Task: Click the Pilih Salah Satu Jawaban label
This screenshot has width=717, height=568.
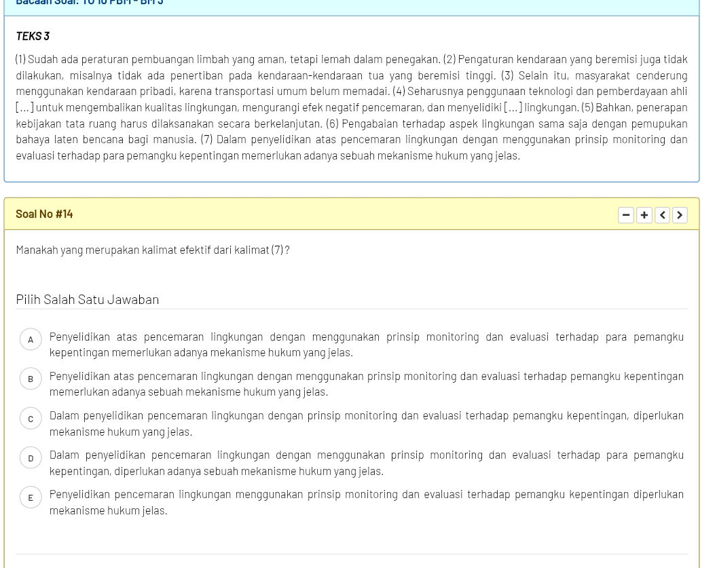Action: 87,299
